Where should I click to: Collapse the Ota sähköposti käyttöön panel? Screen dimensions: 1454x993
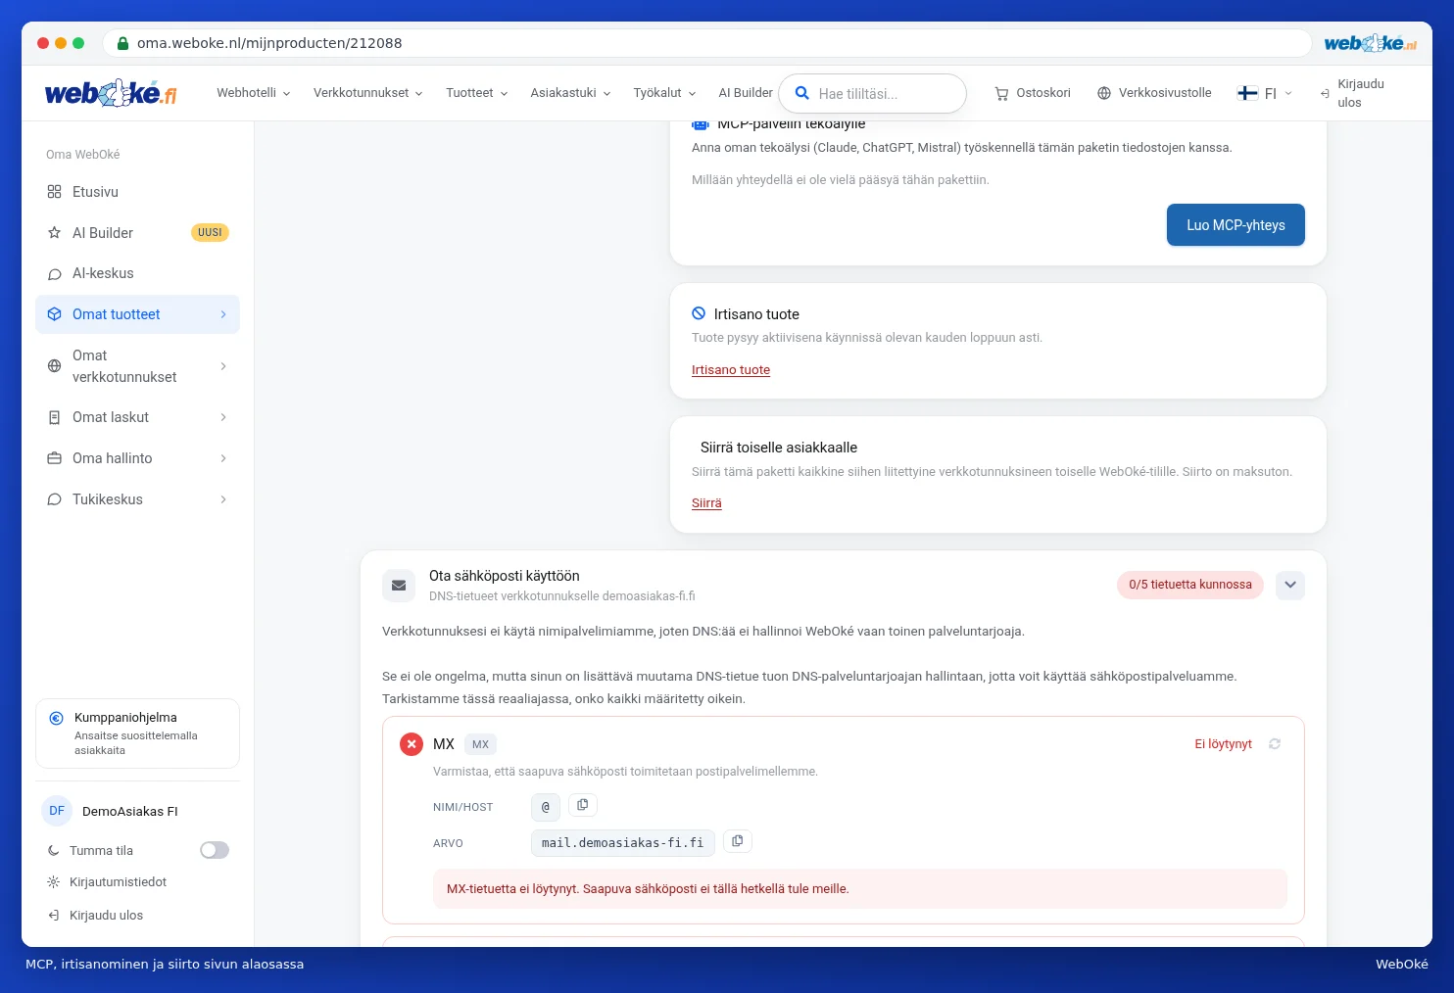point(1290,585)
